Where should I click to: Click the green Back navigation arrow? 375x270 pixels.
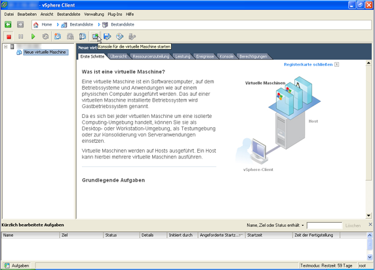(8, 24)
